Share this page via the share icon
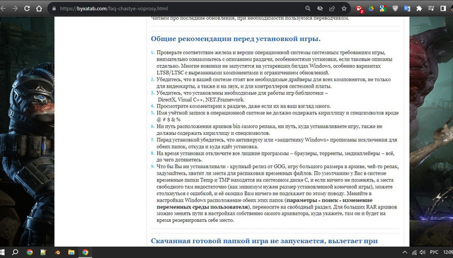 (332, 8)
